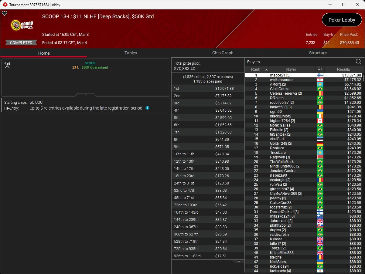Click the Finland flag beside macce21
This screenshot has width=365, height=274.
point(320,75)
